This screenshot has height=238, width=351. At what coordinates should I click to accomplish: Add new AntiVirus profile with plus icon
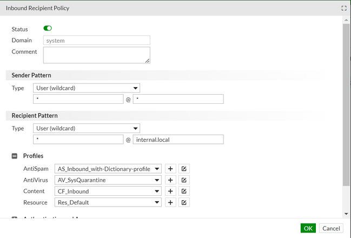pos(170,180)
